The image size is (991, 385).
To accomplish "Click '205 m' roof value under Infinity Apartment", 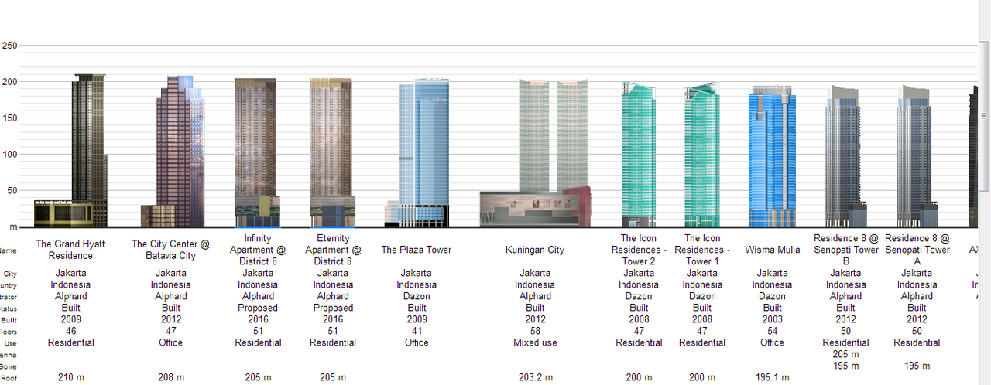I will pos(258,377).
